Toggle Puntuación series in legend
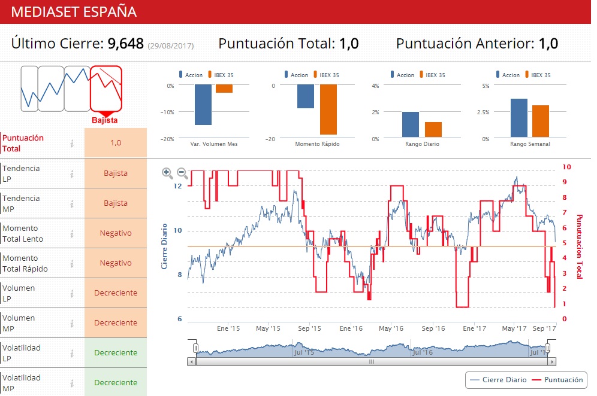597x396 pixels. point(557,380)
